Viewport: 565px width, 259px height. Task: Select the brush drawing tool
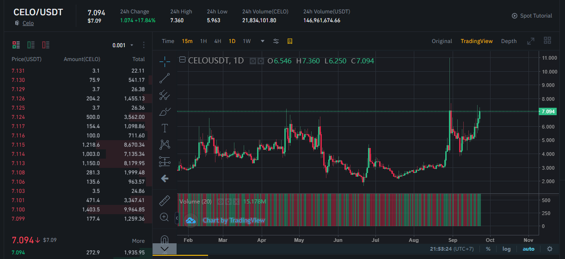pos(165,111)
